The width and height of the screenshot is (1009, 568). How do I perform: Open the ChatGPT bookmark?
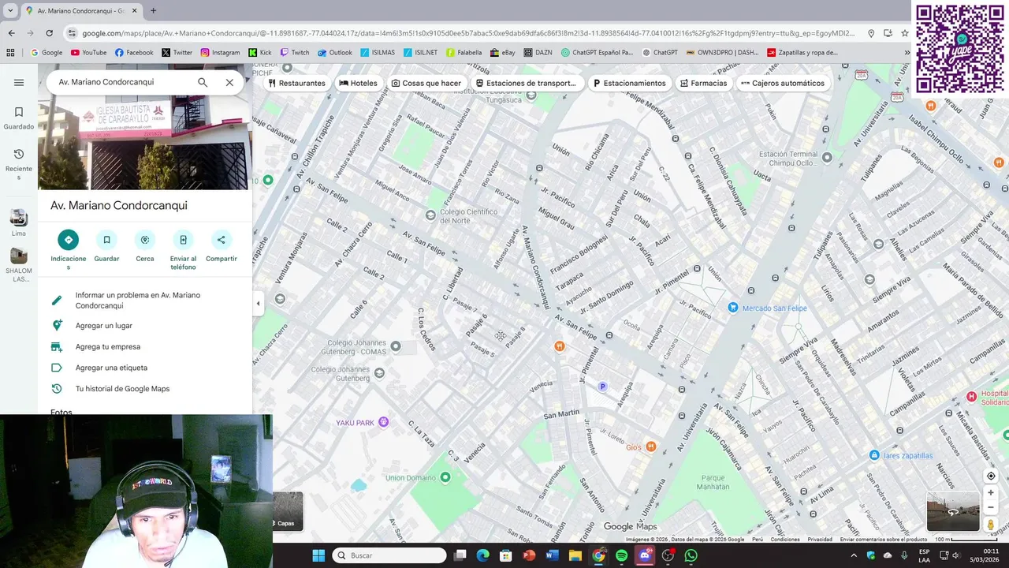(x=660, y=53)
